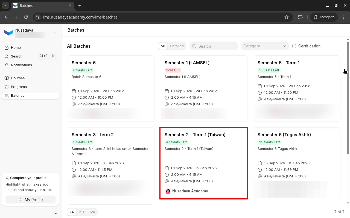This screenshot has width=350, height=218.
Task: Switch to the All batches filter
Action: (x=163, y=46)
